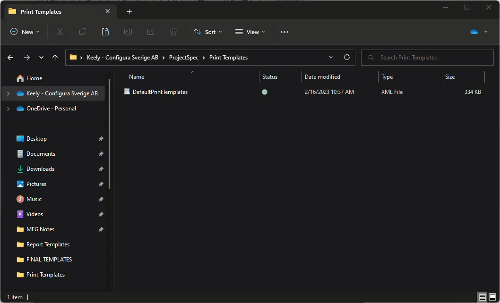
Task: Click the 2/16/2023 10:37 AM date cell
Action: [329, 92]
